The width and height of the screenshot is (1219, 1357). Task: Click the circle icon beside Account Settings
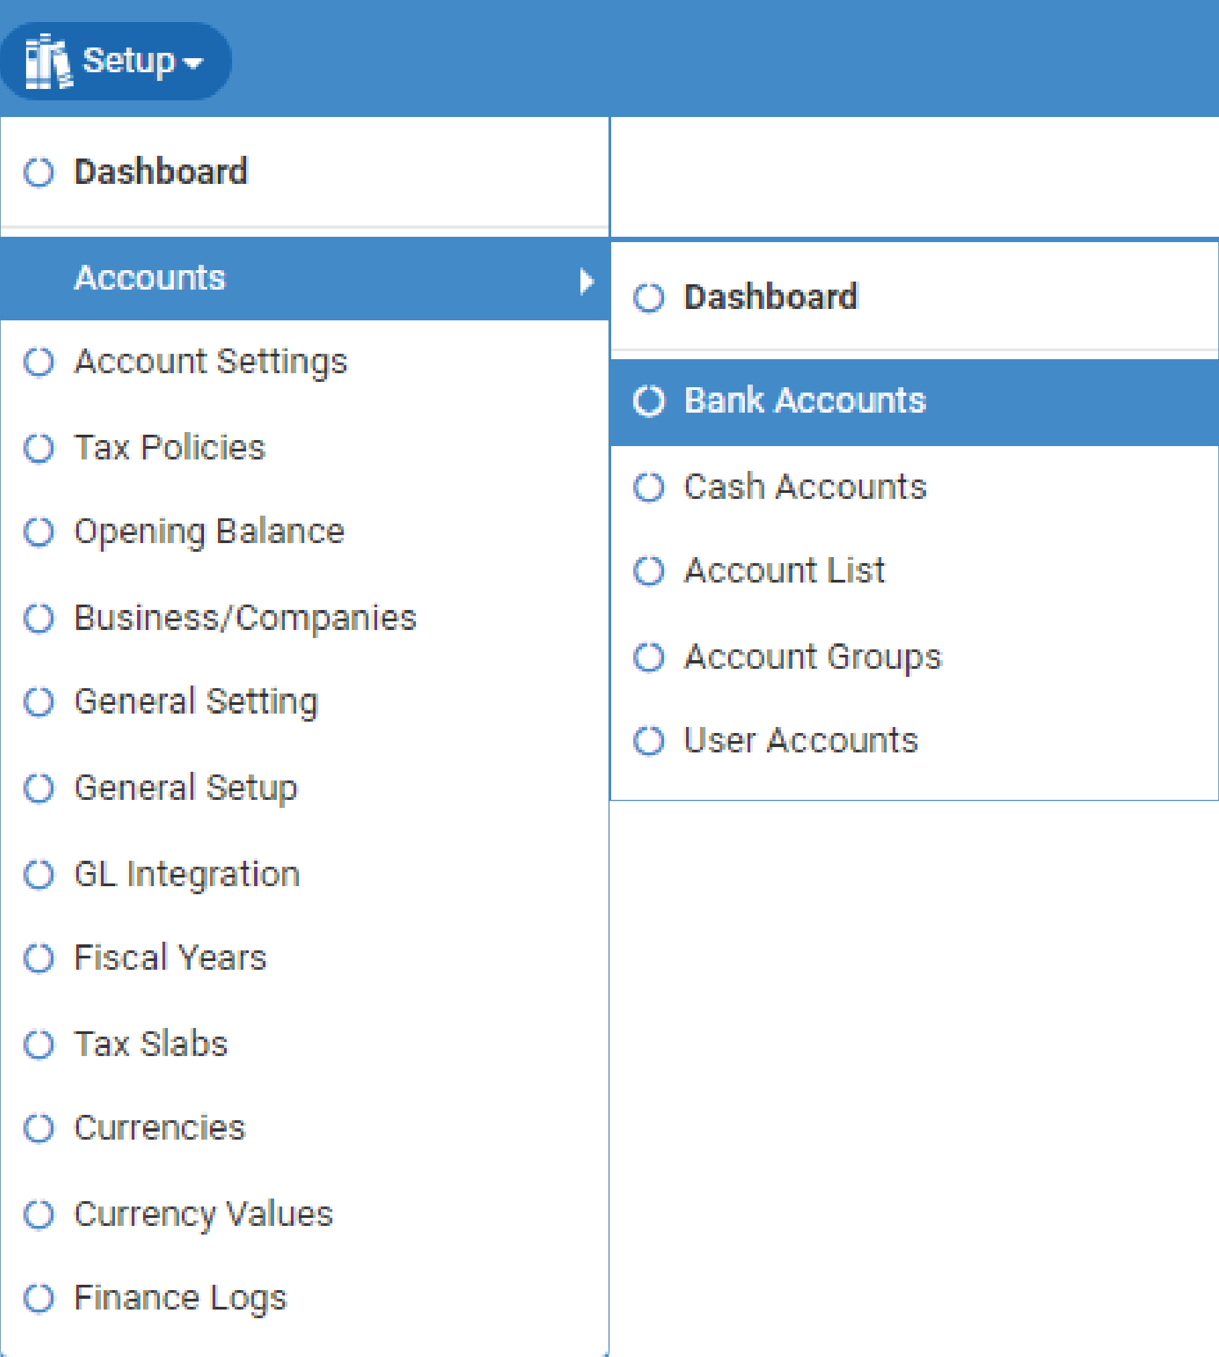click(x=39, y=362)
